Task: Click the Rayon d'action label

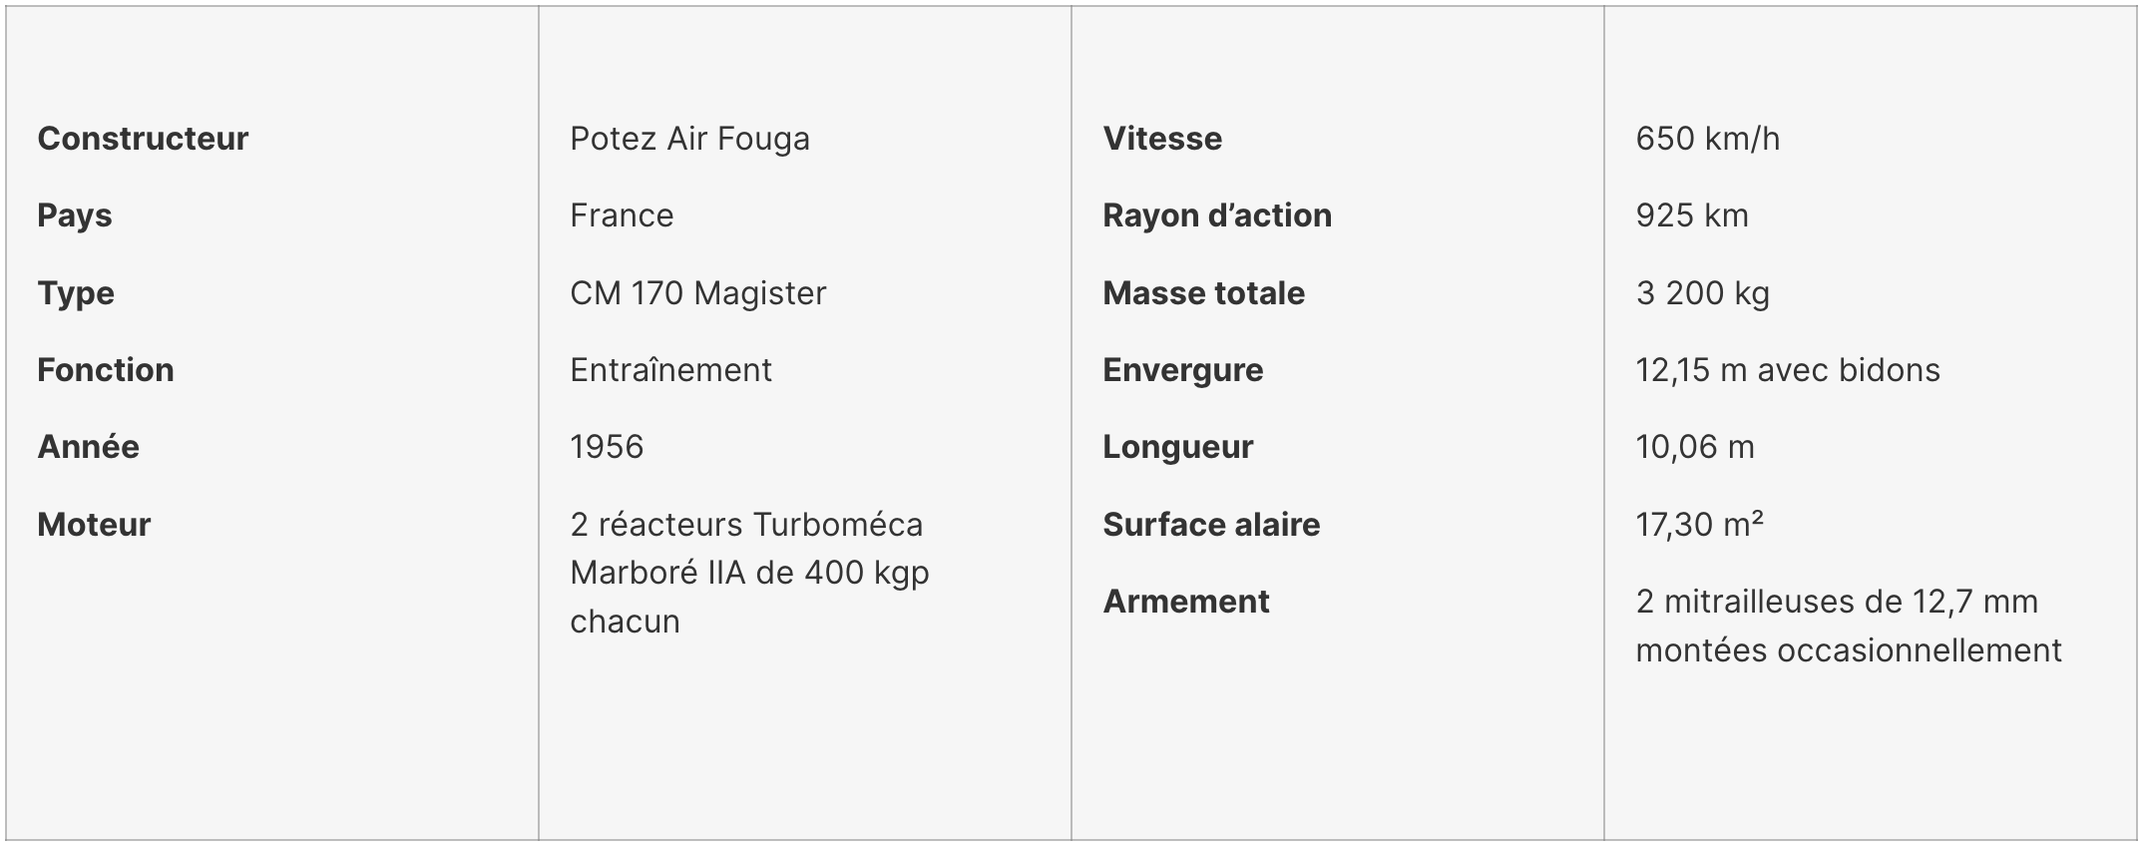Action: tap(1217, 215)
